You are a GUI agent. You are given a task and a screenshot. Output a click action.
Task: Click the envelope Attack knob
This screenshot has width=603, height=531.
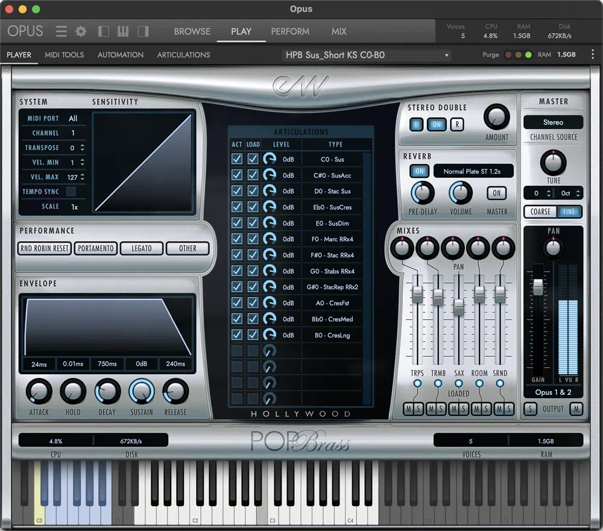(39, 392)
